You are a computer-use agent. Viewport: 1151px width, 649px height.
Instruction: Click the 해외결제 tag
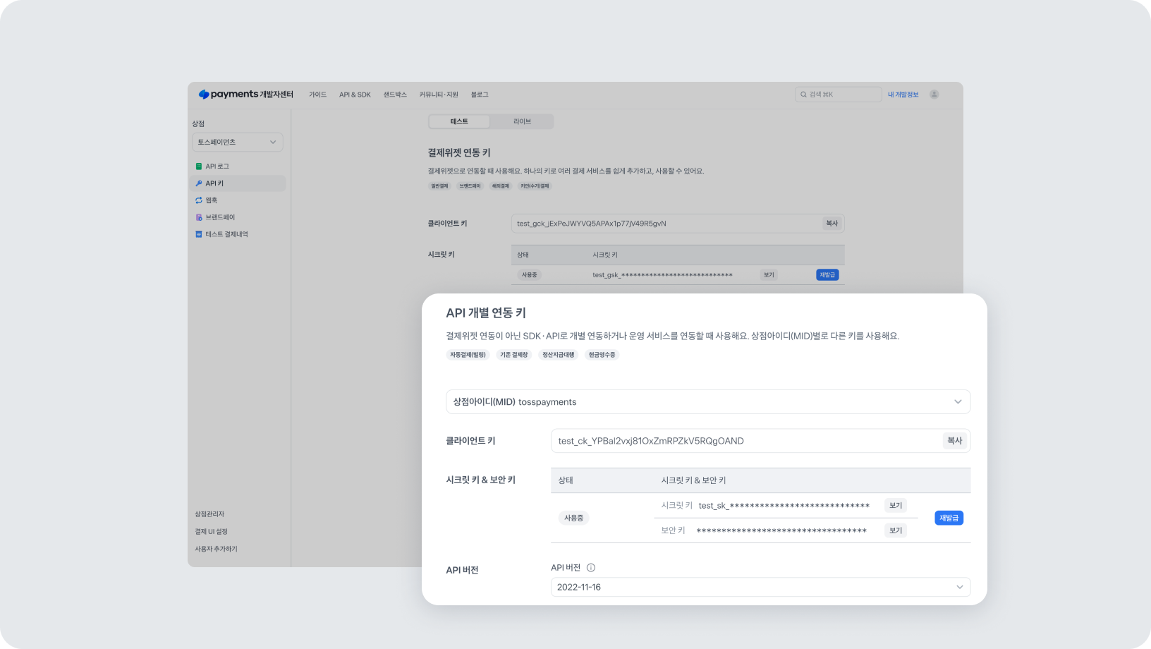[500, 186]
